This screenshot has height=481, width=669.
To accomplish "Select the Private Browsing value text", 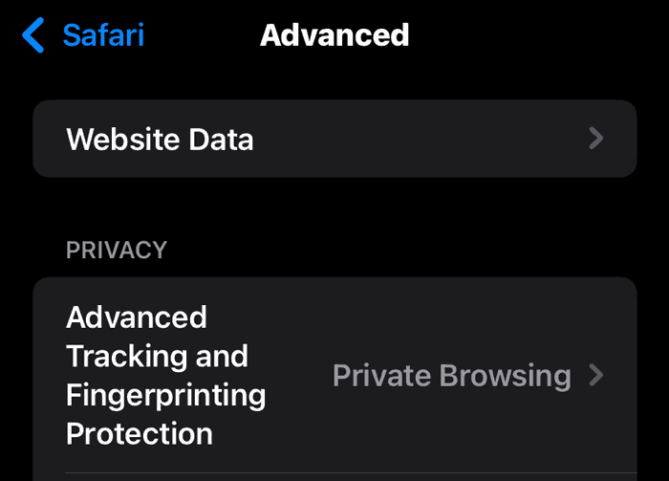I will pos(452,376).
